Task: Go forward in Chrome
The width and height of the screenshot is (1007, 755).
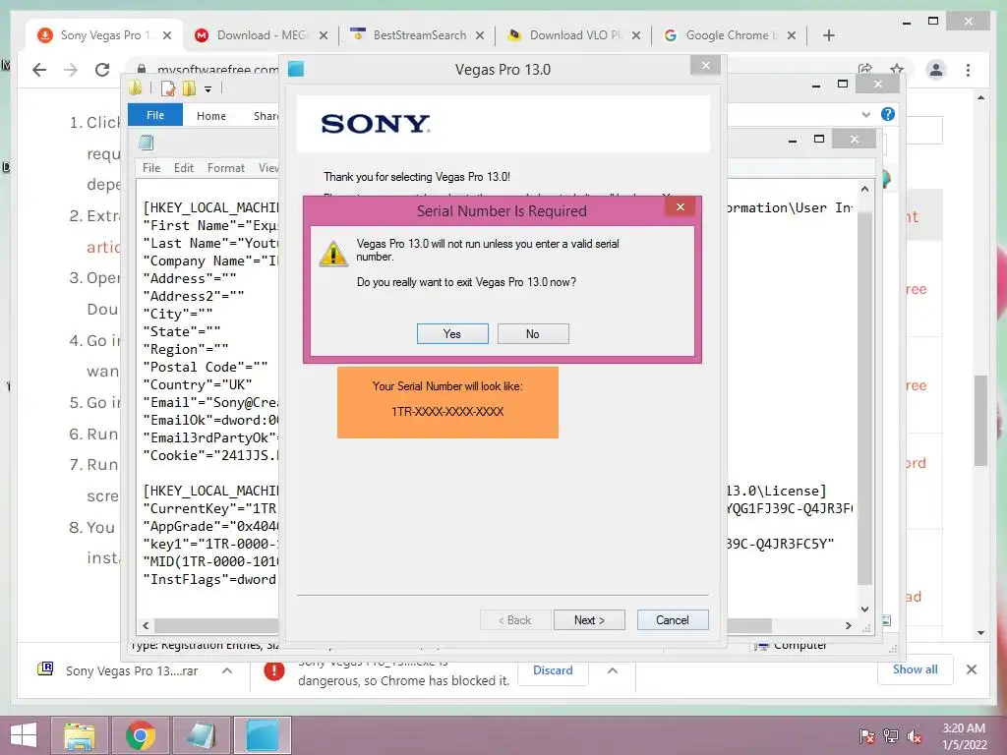Action: [71, 70]
